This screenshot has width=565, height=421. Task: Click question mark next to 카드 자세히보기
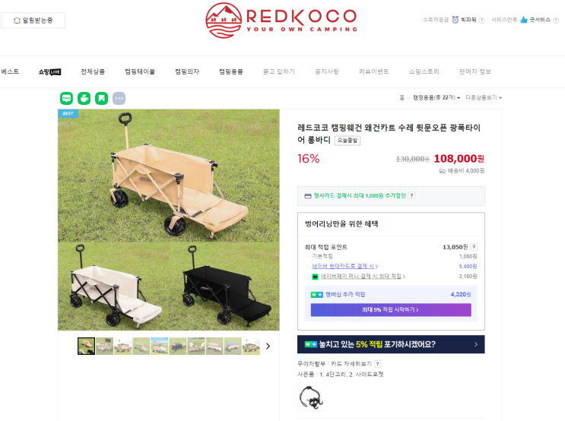(377, 364)
